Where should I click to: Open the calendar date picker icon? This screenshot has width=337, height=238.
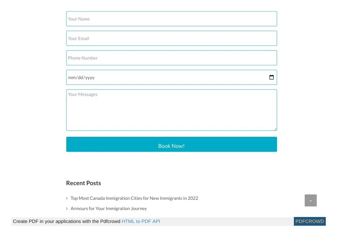click(x=271, y=77)
